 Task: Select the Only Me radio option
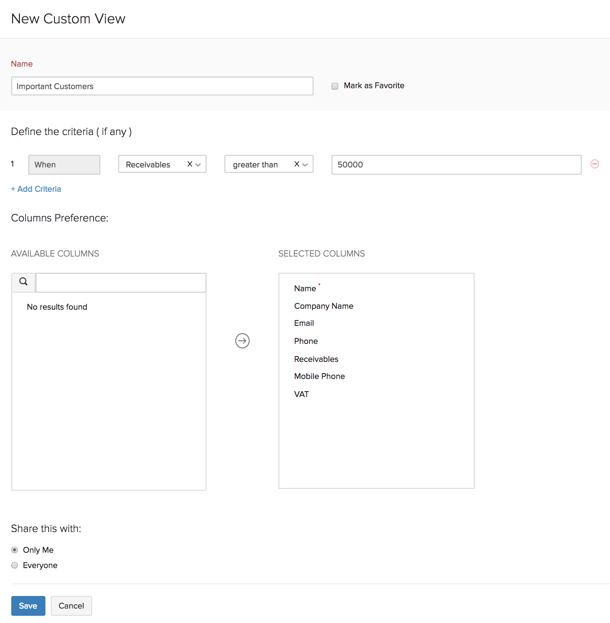[15, 550]
